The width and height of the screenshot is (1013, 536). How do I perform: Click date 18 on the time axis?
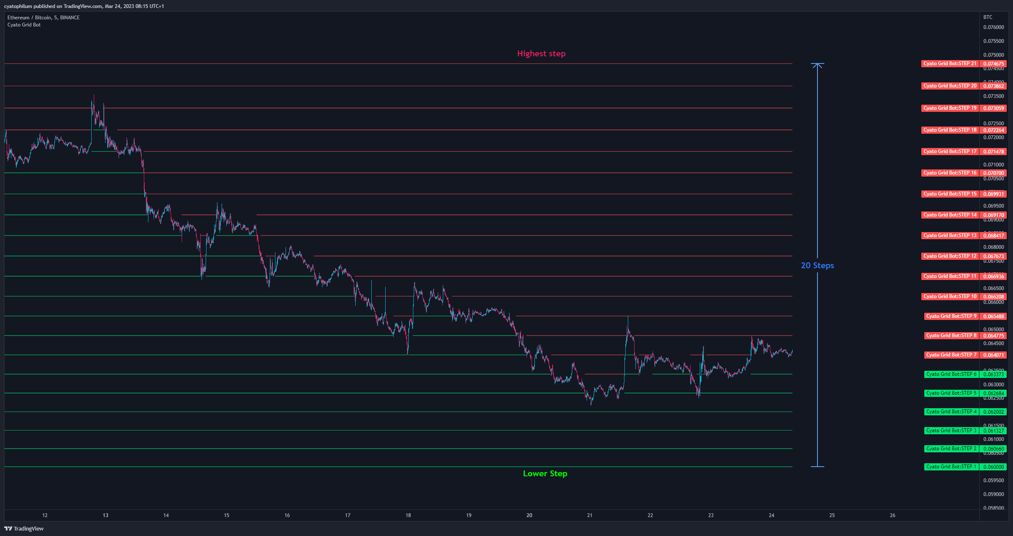[x=408, y=515]
